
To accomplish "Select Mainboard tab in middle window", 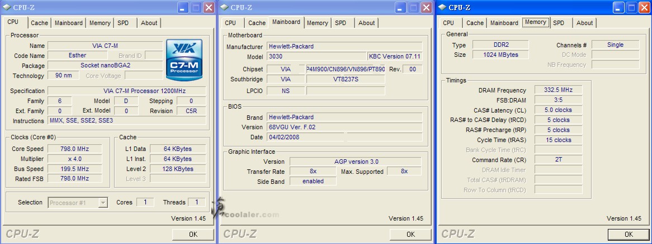I will (286, 22).
